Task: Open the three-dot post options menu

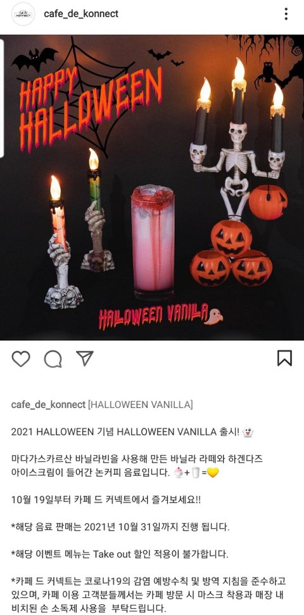Action: (286, 14)
